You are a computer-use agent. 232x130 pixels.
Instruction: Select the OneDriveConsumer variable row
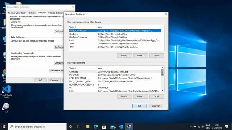click(x=115, y=37)
